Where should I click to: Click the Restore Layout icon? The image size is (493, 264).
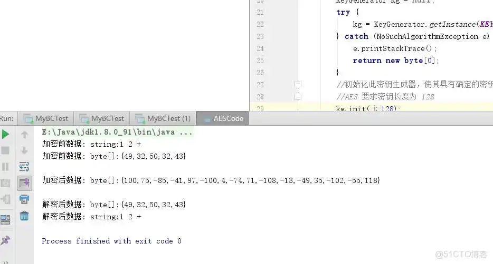point(5,219)
